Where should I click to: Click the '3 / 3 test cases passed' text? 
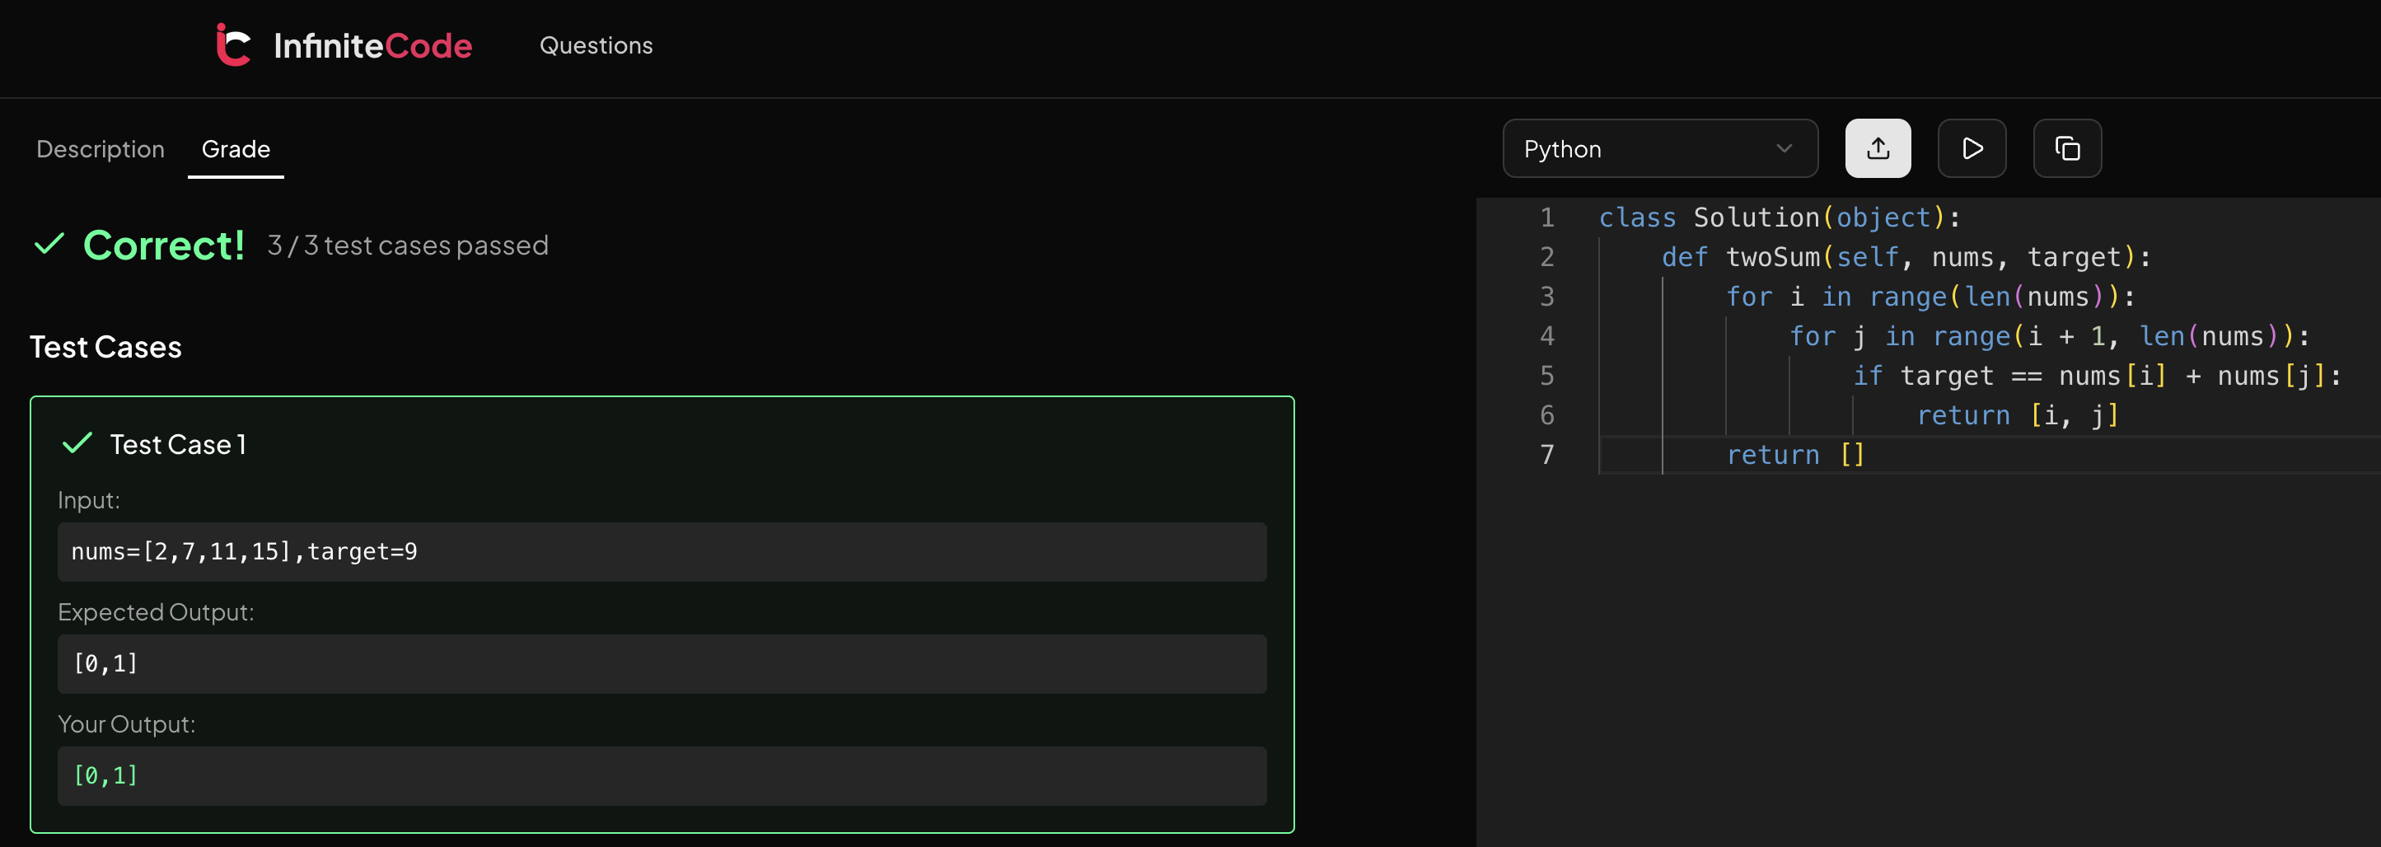[x=408, y=246]
